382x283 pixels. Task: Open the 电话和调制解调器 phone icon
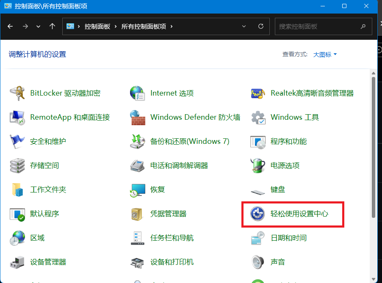click(137, 166)
